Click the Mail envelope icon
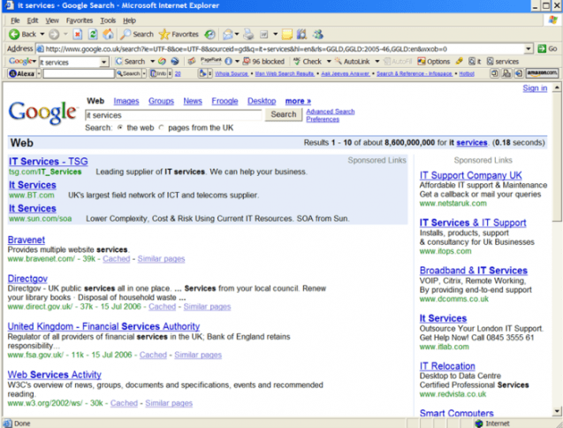Viewport: 563px width, 428px height. click(x=228, y=34)
